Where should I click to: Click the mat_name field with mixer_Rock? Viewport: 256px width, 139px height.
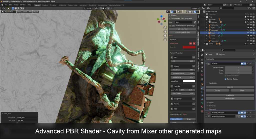(26, 117)
